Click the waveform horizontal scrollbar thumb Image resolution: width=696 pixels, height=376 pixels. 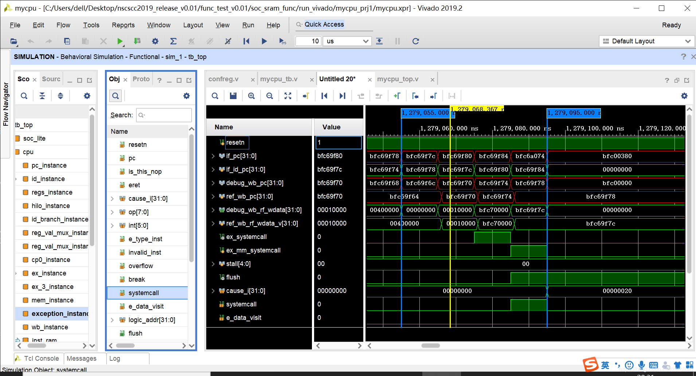430,345
